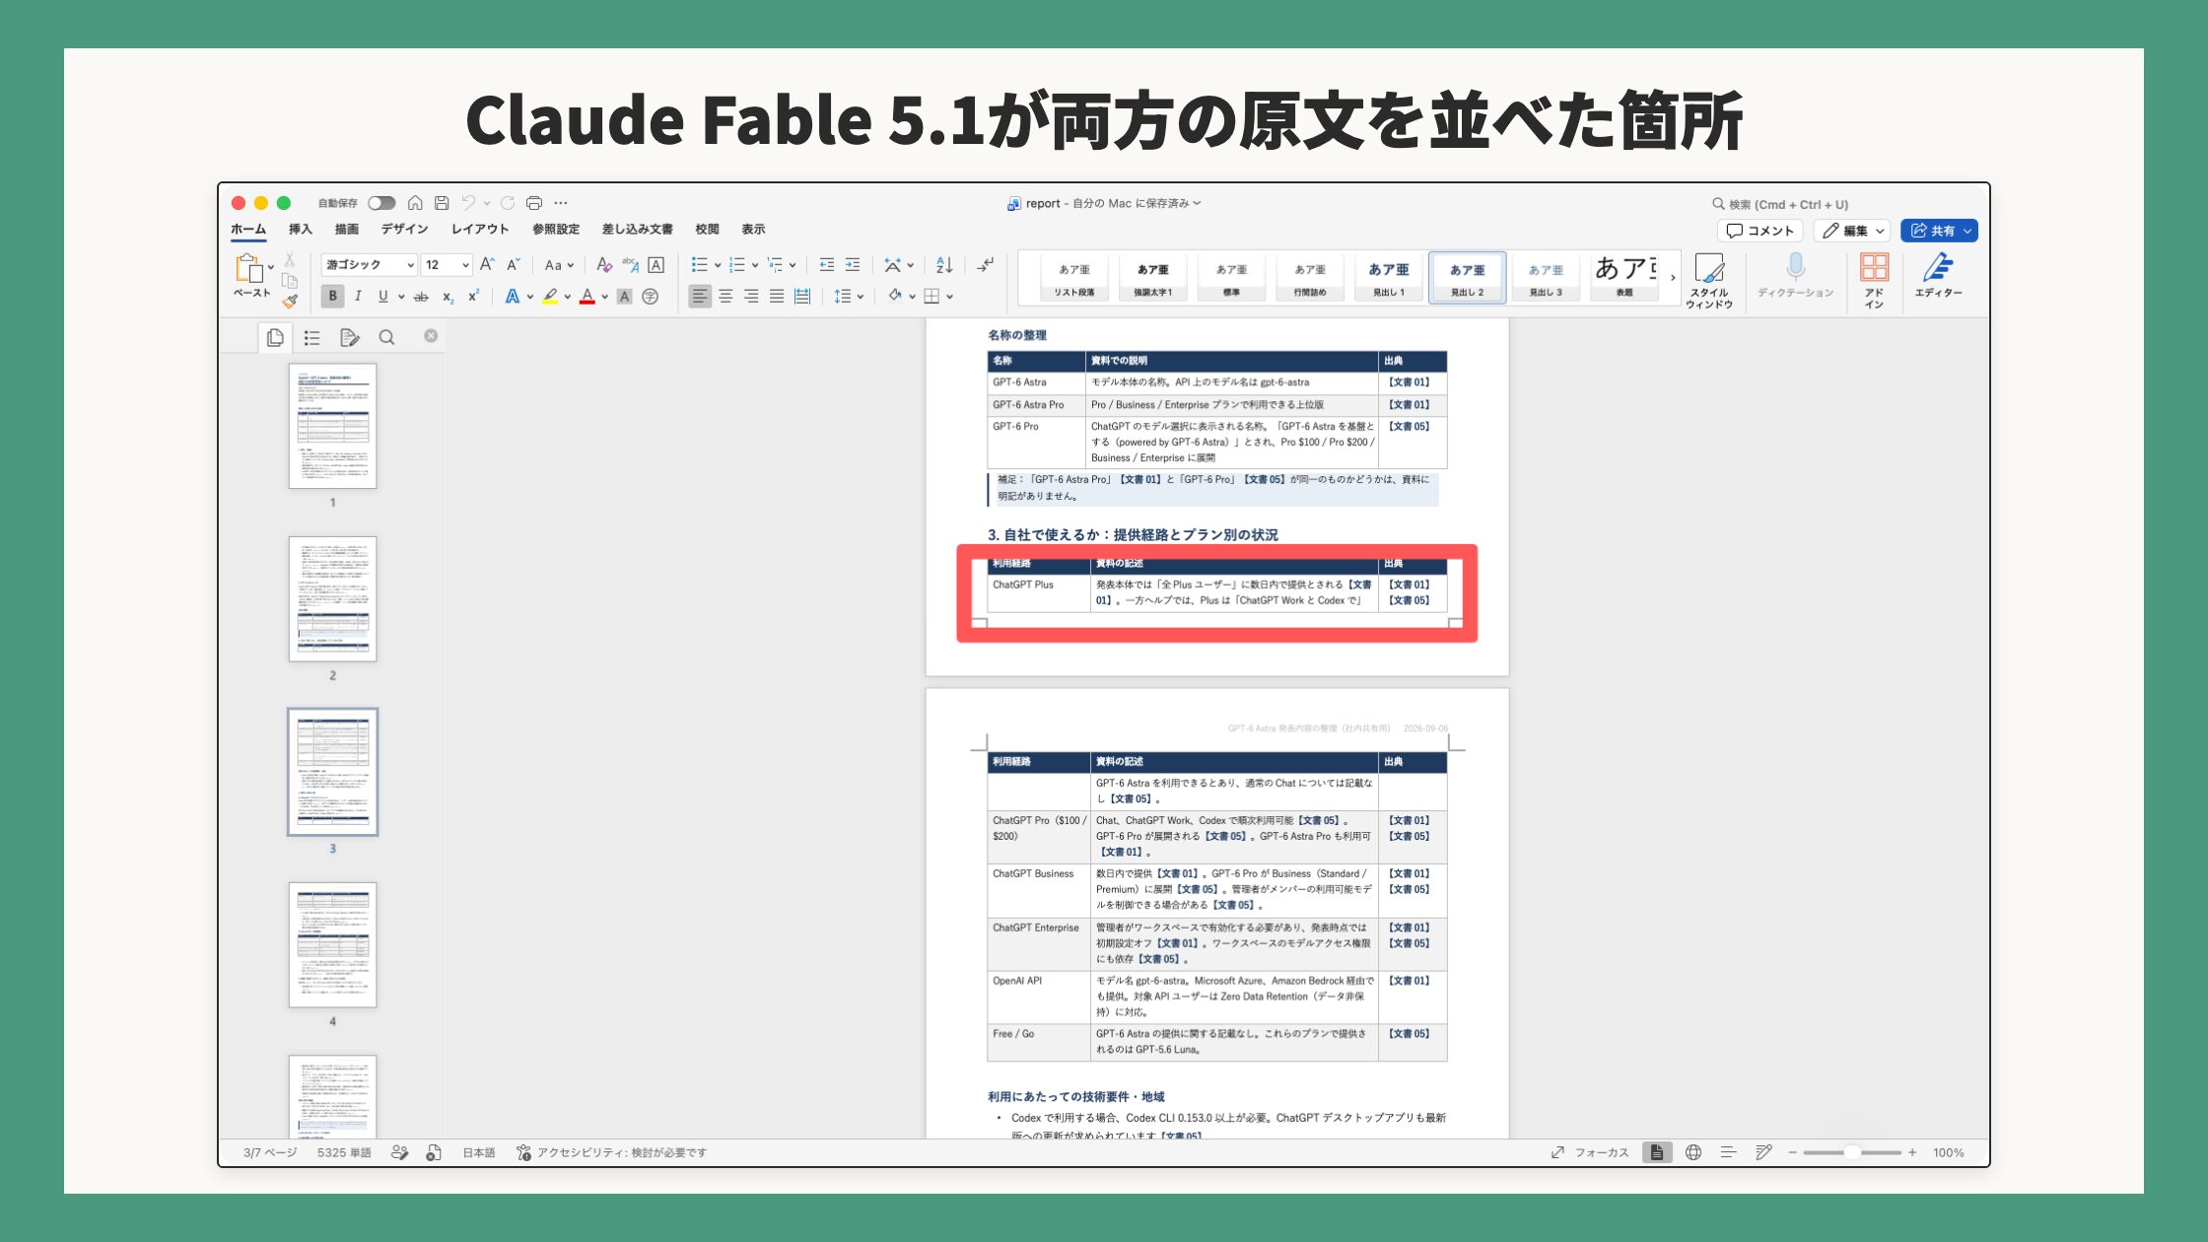Image resolution: width=2208 pixels, height=1242 pixels.
Task: Click the Increase Indent icon
Action: tap(853, 265)
